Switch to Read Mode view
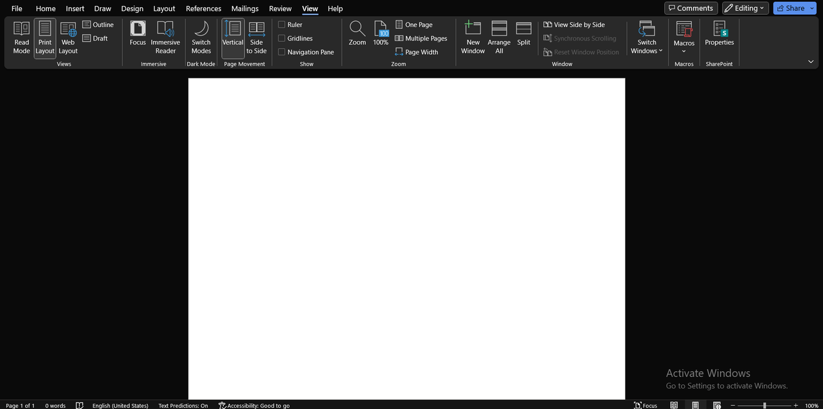This screenshot has height=409, width=823. [21, 38]
